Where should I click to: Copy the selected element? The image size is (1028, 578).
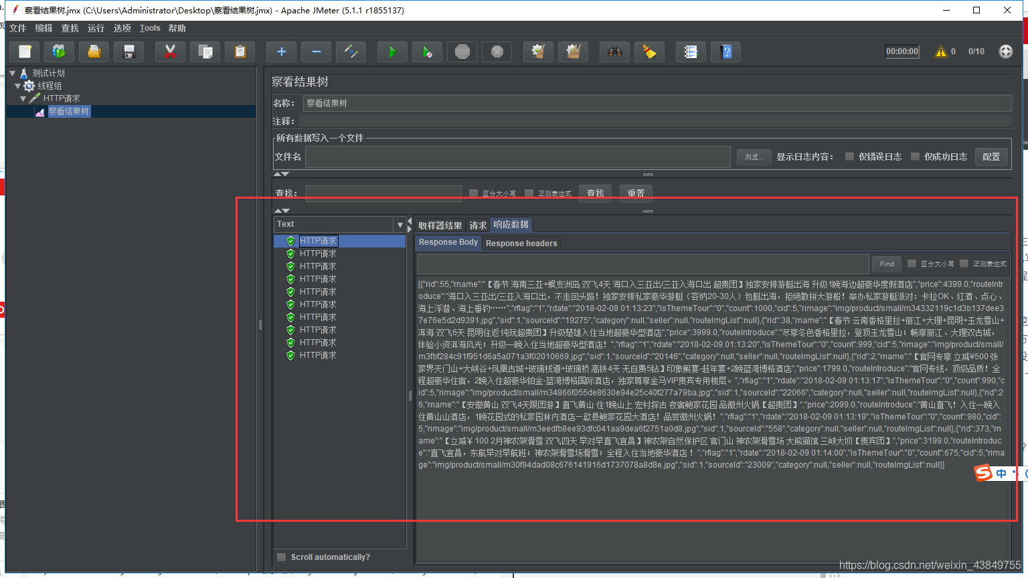(x=205, y=52)
